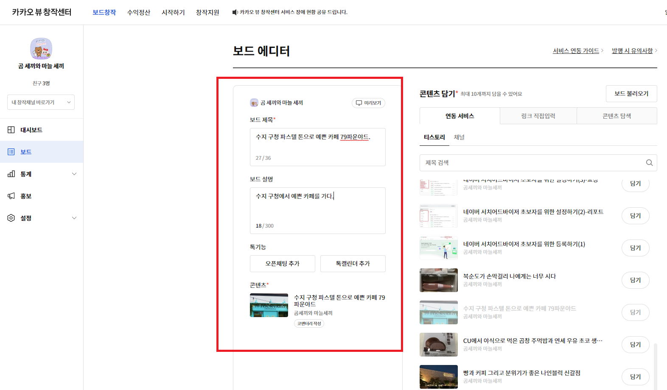Click the 복순도가 손막걸리 post thumbnail

(x=439, y=280)
